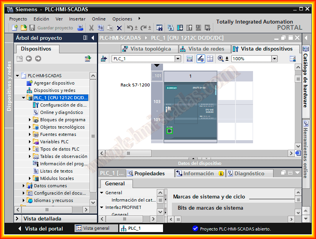This screenshot has width=316, height=239.
Task: Expand the Bloques de programa tree node
Action: (x=30, y=120)
